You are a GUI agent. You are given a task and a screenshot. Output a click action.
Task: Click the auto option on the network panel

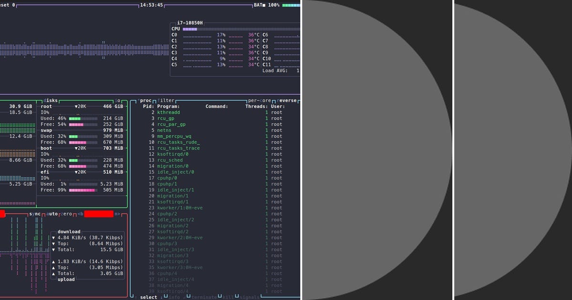(51, 214)
